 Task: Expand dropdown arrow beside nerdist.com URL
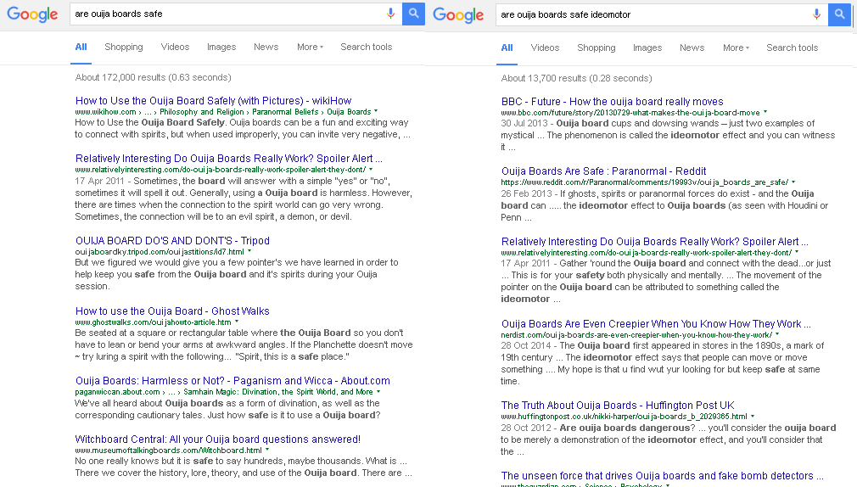[776, 334]
